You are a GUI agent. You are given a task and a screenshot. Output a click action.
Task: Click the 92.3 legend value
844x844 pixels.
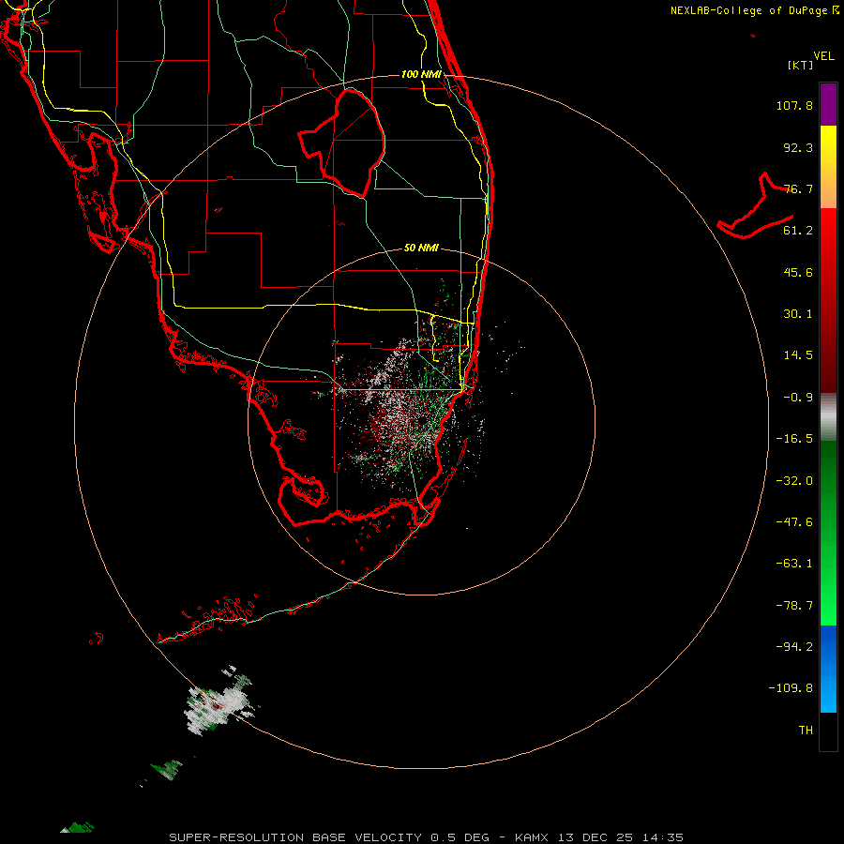[798, 147]
